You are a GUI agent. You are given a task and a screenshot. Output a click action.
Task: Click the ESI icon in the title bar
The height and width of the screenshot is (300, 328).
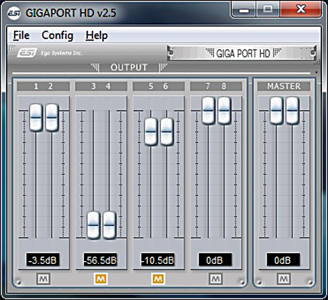(x=14, y=13)
